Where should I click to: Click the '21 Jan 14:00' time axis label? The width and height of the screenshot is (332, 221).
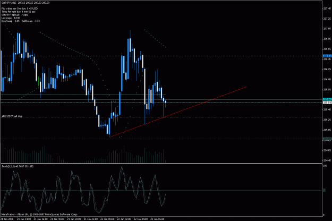(24, 219)
